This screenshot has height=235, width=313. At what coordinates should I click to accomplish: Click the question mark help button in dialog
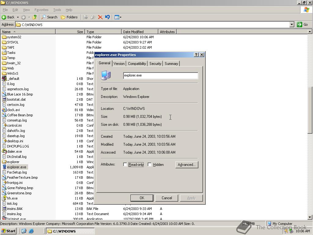coord(196,55)
